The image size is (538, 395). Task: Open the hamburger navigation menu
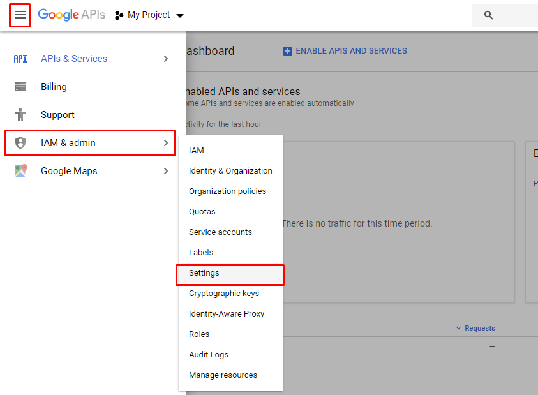pyautogui.click(x=20, y=15)
